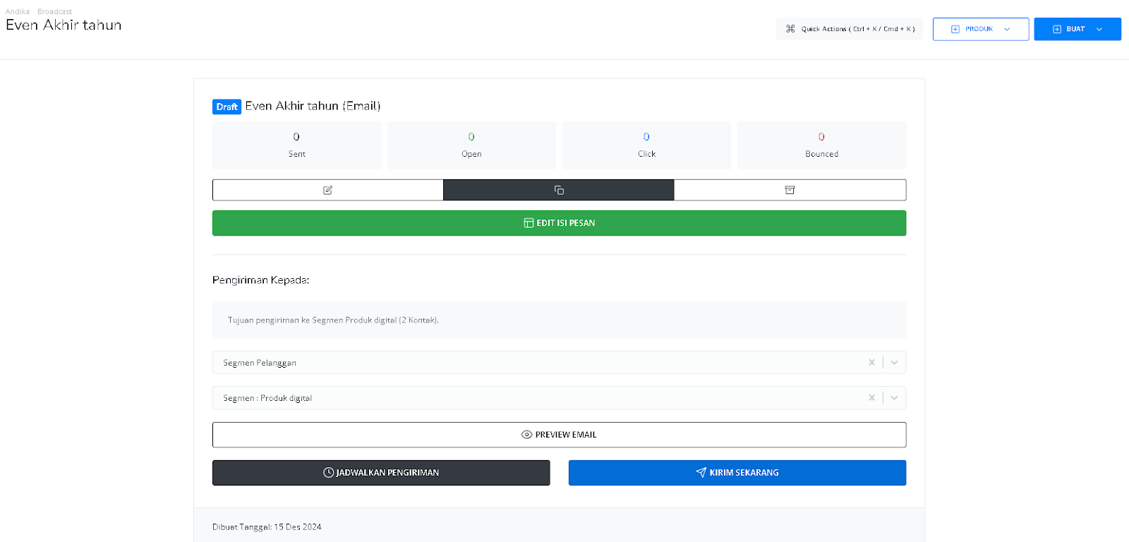Screen dimensions: 1129x542
Task: Click the "Pengiriman Kepada:" heading
Action: click(x=260, y=280)
